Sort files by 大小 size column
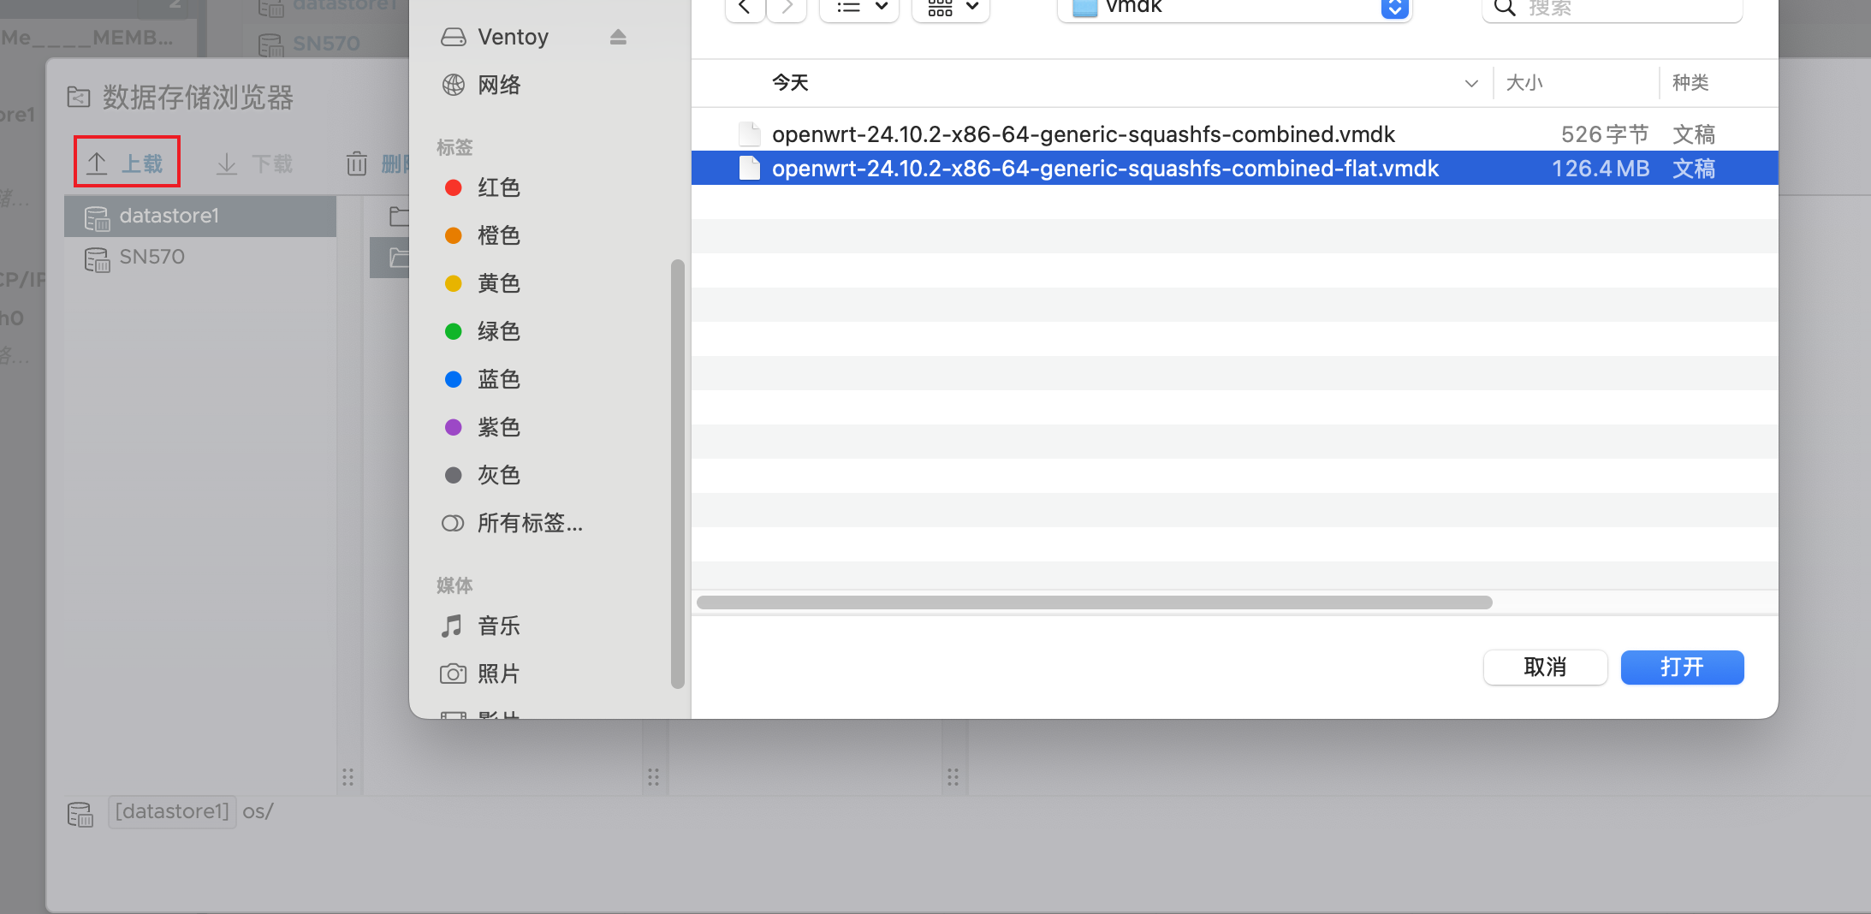The height and width of the screenshot is (914, 1871). point(1524,83)
